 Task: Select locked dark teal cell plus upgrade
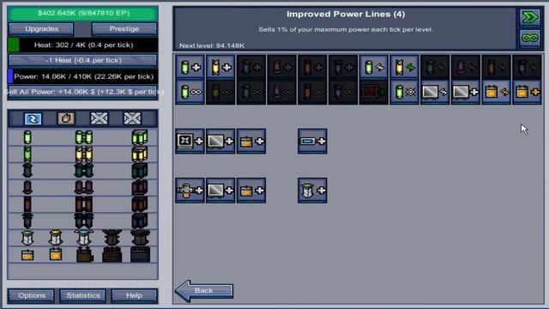251,67
